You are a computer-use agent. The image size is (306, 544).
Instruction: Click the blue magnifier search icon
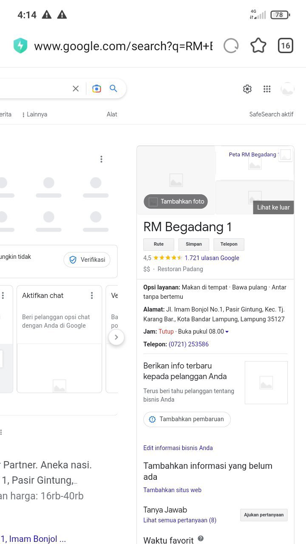pyautogui.click(x=113, y=88)
